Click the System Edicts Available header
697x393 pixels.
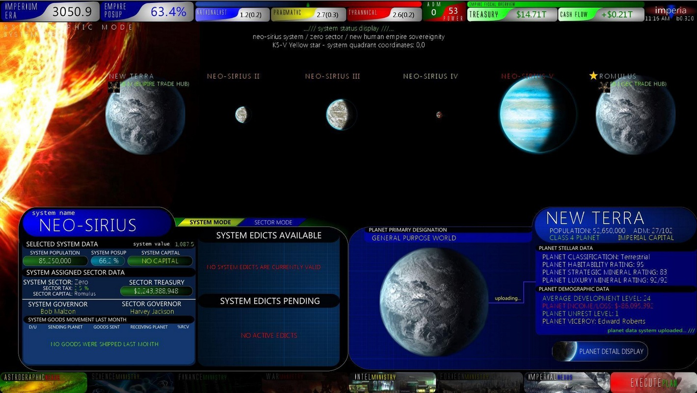coord(268,235)
